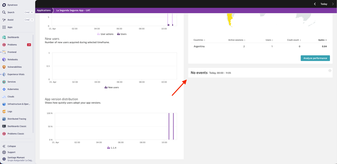Open Services app icon
The image size is (337, 164).
[x=4, y=82]
